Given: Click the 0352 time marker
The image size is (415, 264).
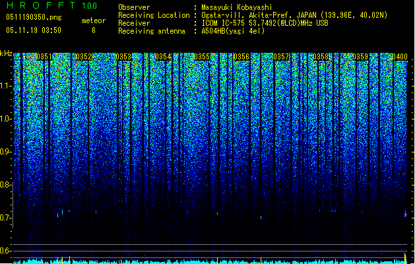Looking at the screenshot, I should tap(84, 57).
